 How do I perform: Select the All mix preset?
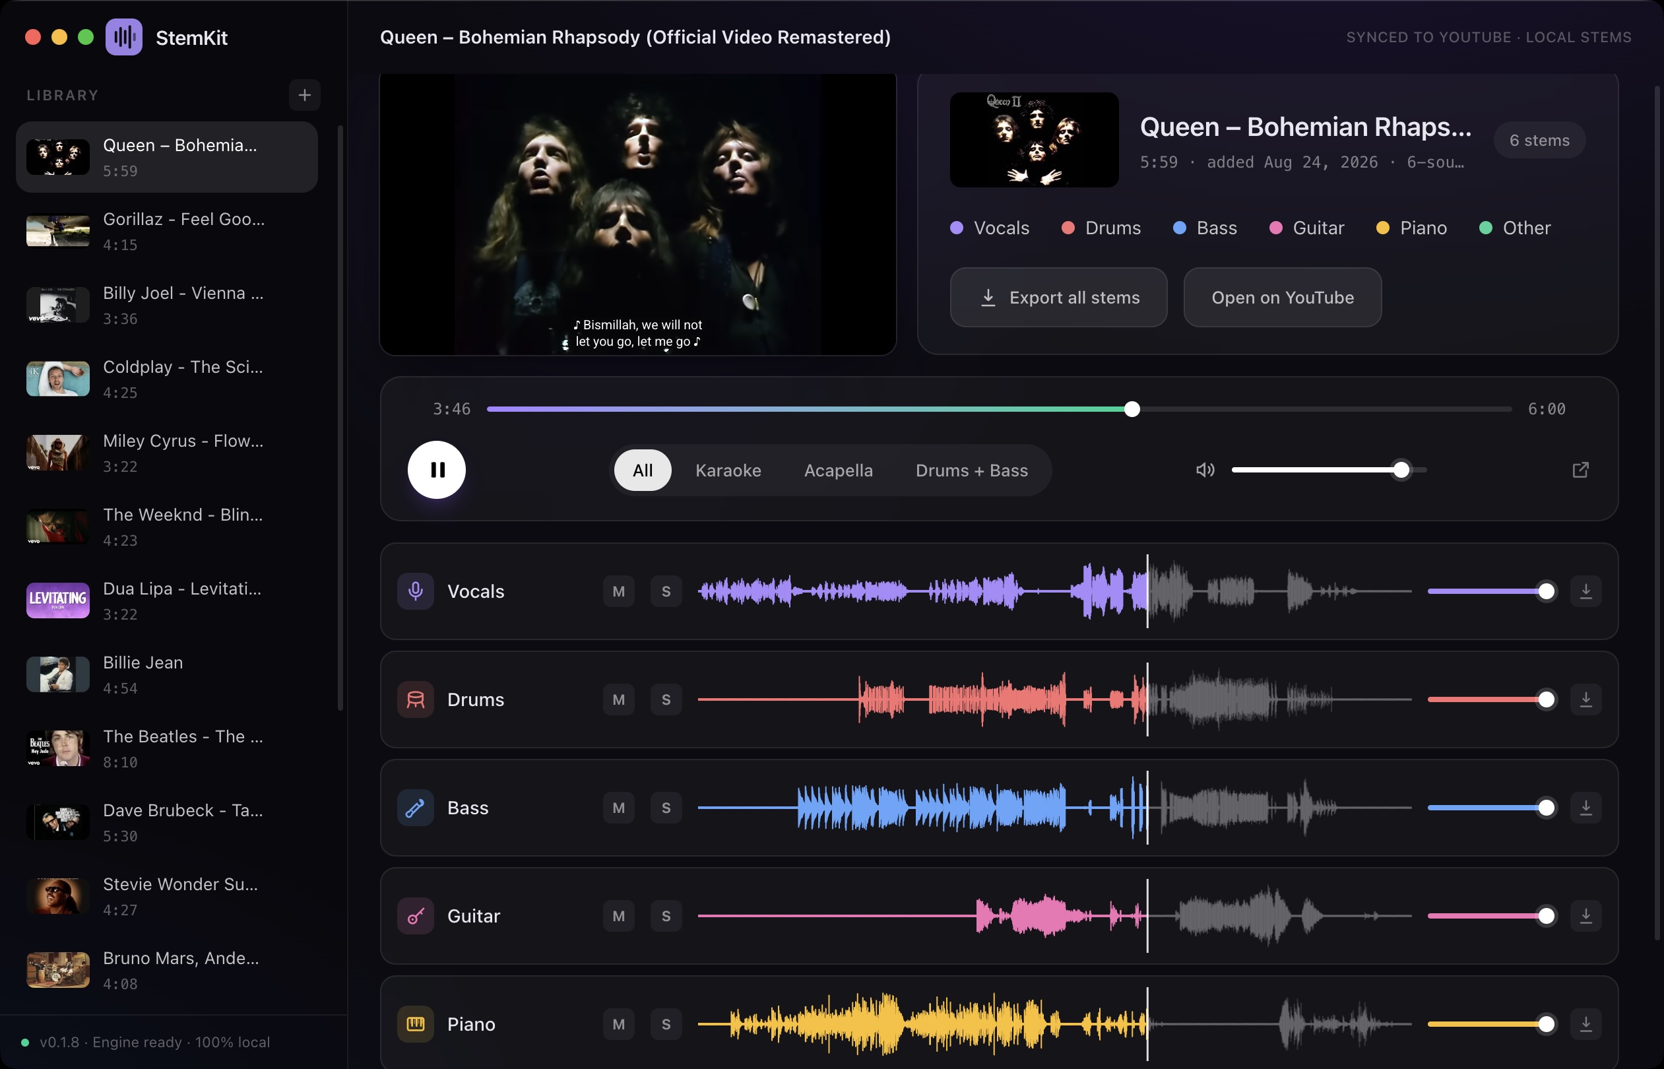pos(643,470)
